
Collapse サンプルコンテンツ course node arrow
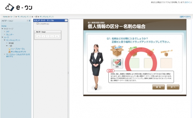(x=5, y=40)
